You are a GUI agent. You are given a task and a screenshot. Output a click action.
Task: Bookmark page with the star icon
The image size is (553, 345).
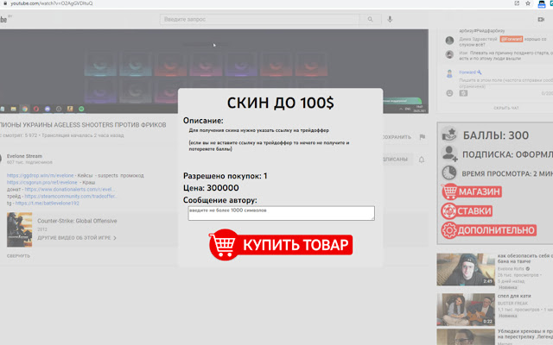pos(528,3)
